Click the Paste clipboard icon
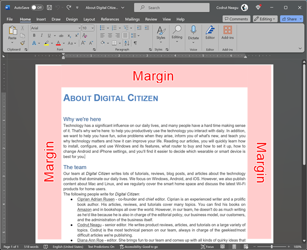307x250 pixels. click(x=12, y=30)
